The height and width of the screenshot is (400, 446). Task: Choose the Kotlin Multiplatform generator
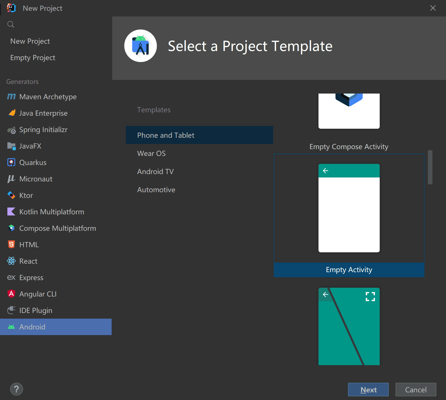(x=56, y=212)
